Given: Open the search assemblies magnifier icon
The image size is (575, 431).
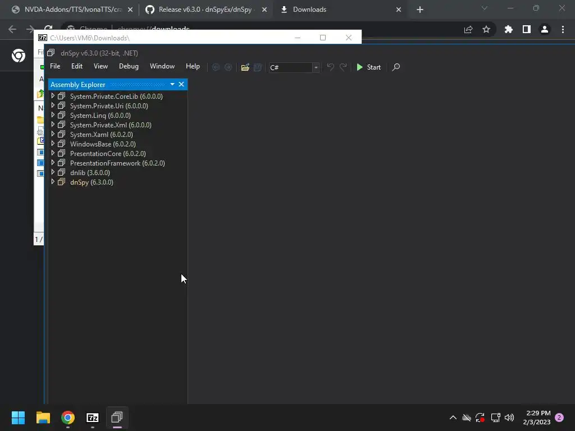Looking at the screenshot, I should click(396, 67).
